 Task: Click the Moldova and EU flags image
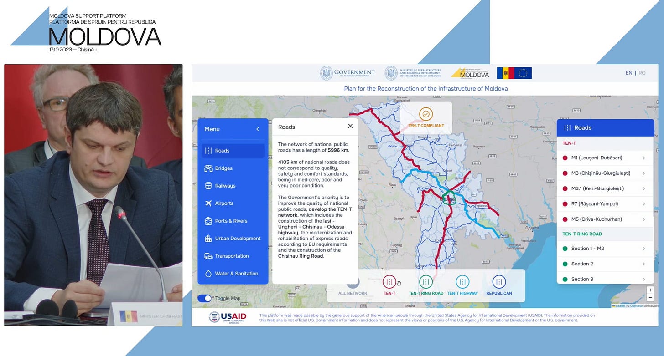tap(514, 73)
